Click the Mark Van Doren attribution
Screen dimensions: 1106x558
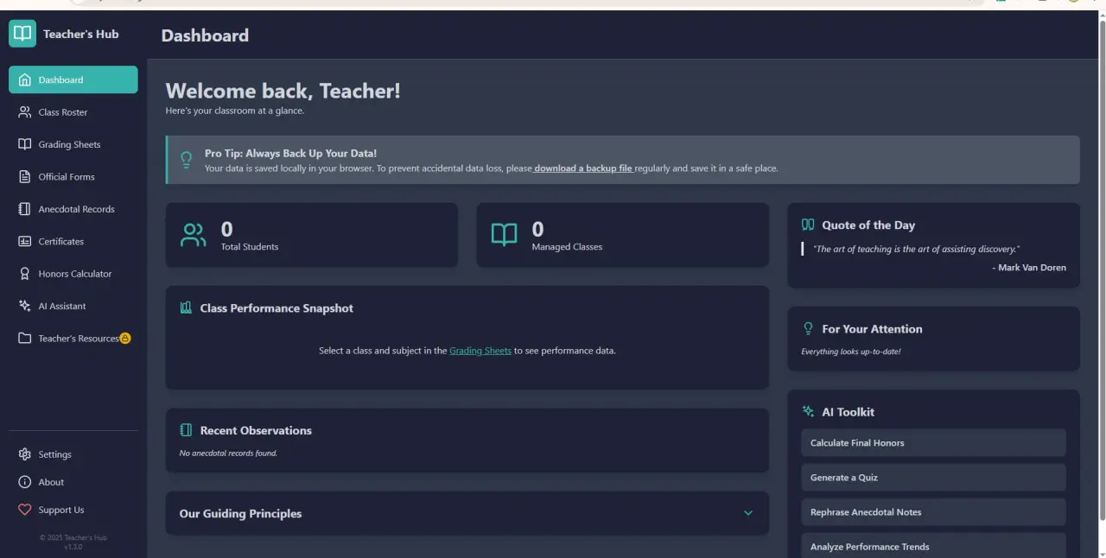coord(1029,268)
